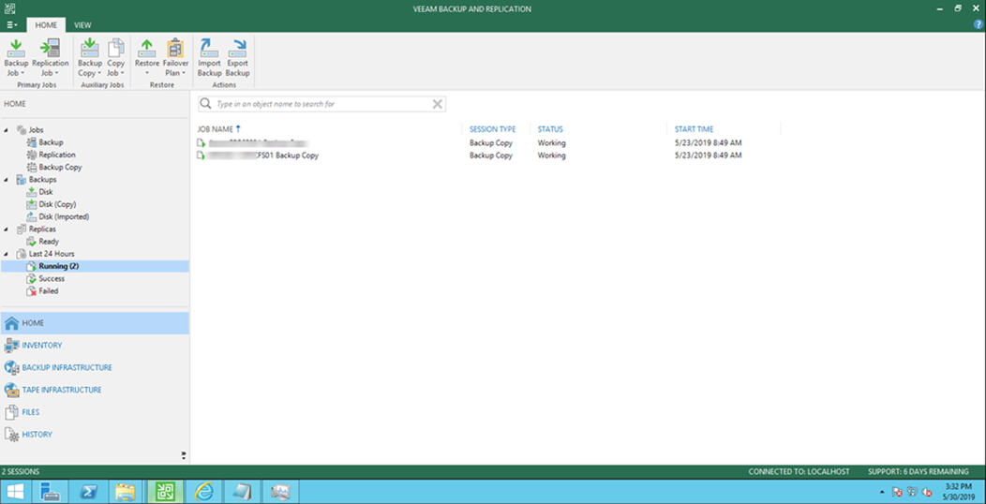Click the object name search field
The width and height of the screenshot is (986, 504).
click(x=322, y=104)
